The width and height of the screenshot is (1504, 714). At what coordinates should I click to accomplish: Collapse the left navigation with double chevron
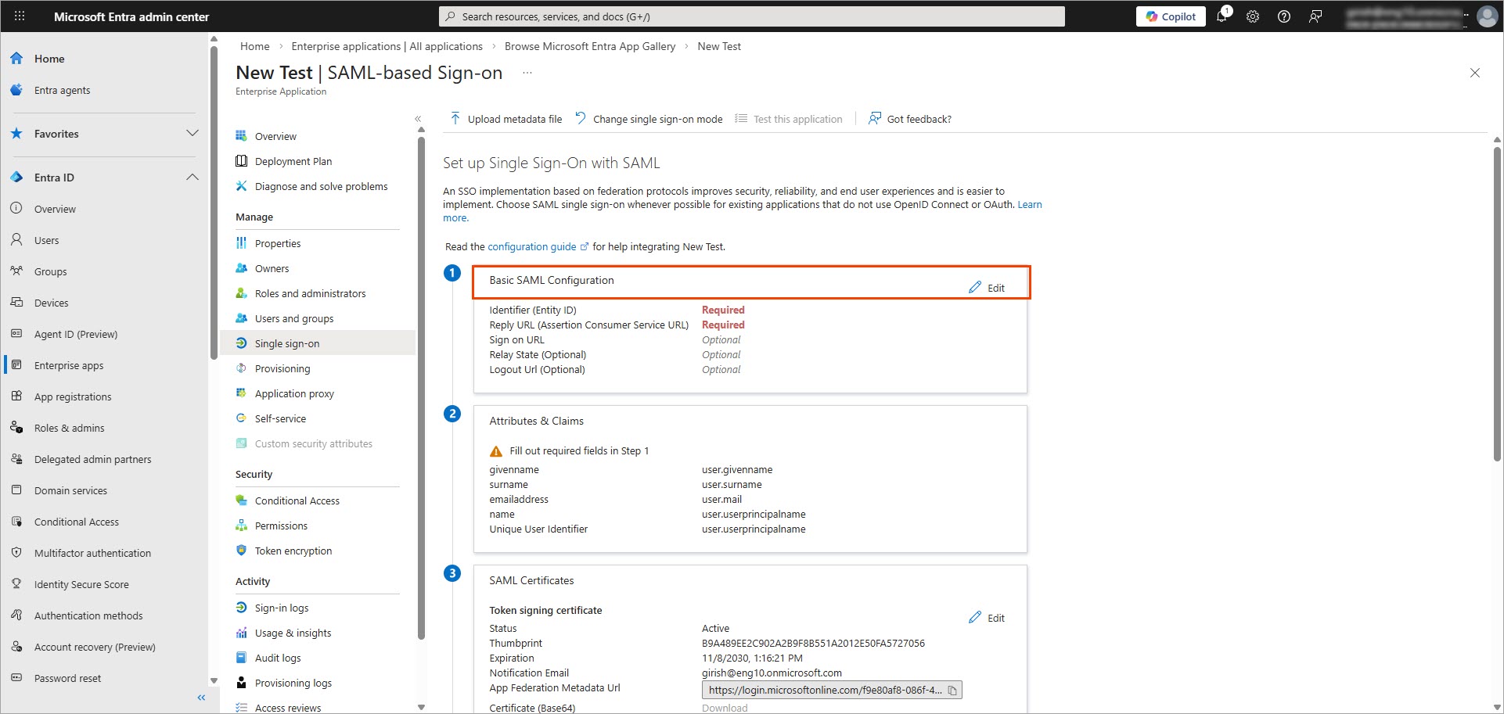(201, 698)
